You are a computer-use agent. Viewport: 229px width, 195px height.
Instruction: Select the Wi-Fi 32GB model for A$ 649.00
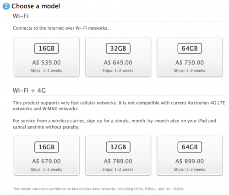pos(118,57)
